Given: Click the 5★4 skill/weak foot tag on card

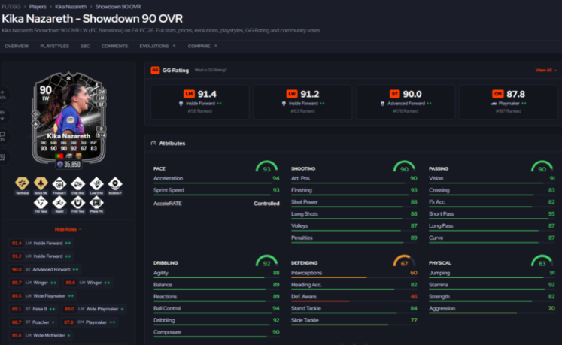Looking at the screenshot, I should tap(101, 135).
